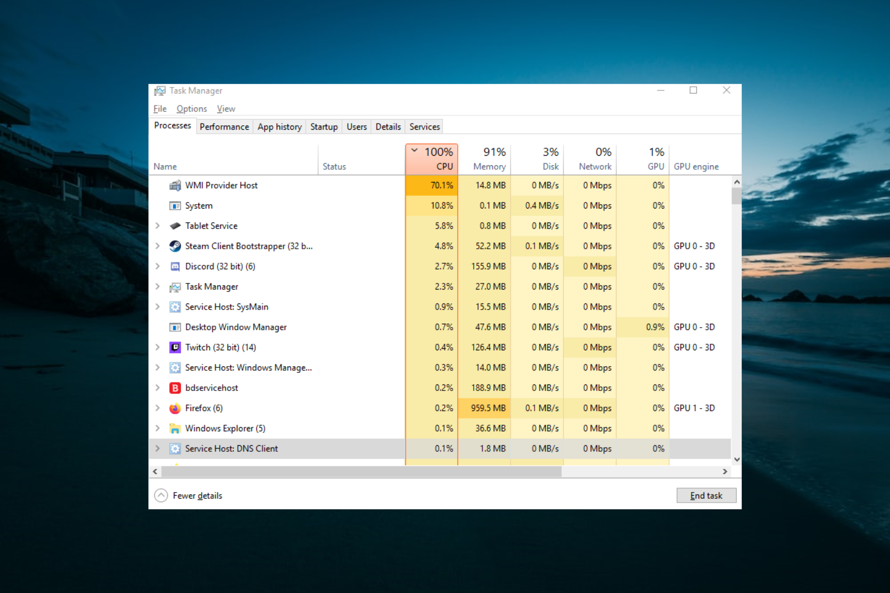Select the 0.9% GPU cell
Viewport: 890px width, 593px height.
coord(643,327)
